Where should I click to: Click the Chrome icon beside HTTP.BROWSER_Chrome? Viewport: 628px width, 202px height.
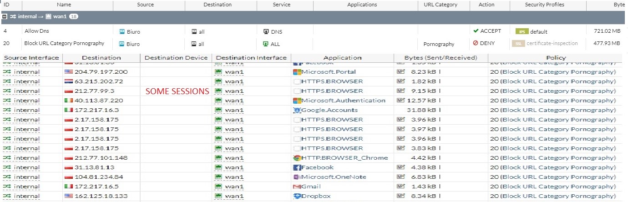pos(297,158)
